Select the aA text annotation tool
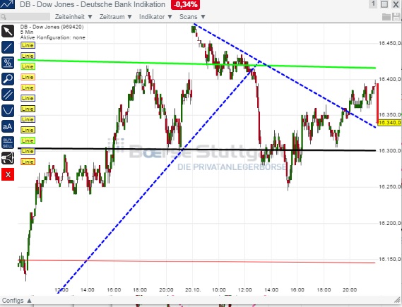Viewport: 402px width, 307px height. (x=8, y=126)
